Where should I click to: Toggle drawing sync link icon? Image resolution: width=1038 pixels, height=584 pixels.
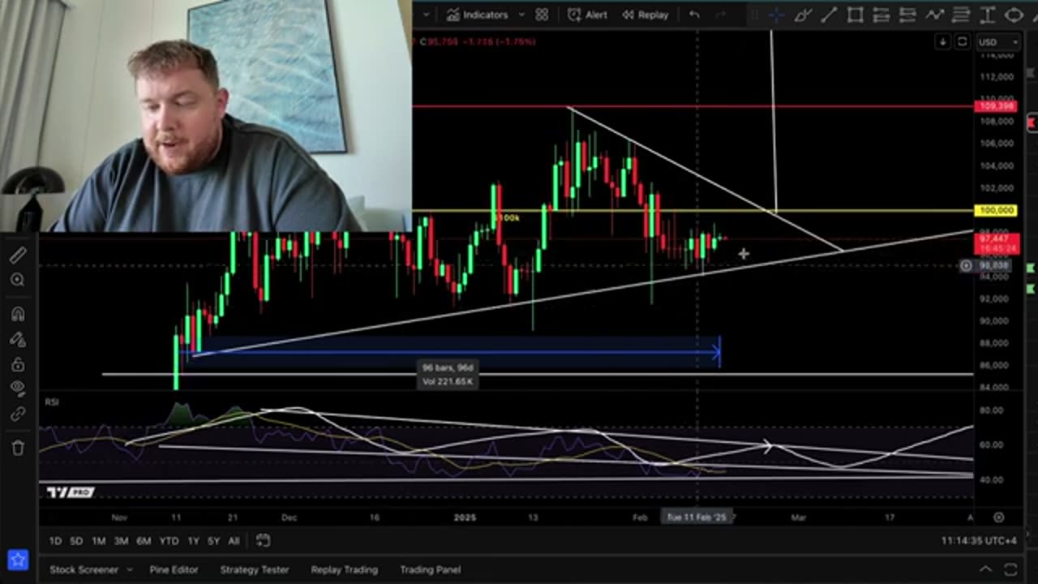tap(18, 414)
